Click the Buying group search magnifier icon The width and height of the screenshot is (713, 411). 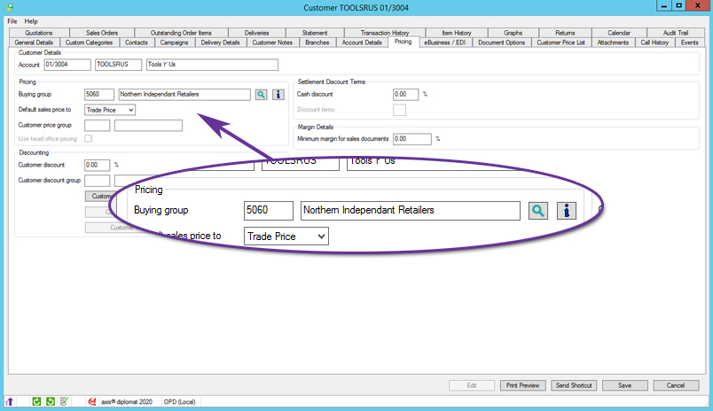[x=261, y=95]
